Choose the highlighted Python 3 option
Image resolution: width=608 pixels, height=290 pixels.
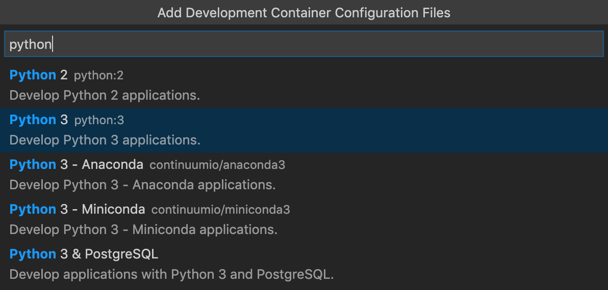[304, 130]
